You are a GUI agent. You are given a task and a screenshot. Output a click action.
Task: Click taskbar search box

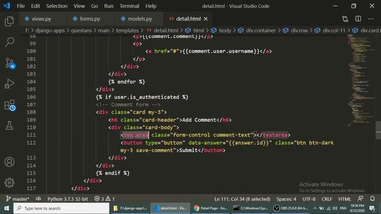(61, 209)
